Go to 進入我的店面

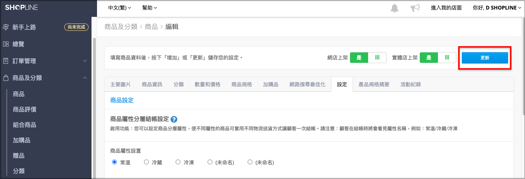pyautogui.click(x=446, y=8)
